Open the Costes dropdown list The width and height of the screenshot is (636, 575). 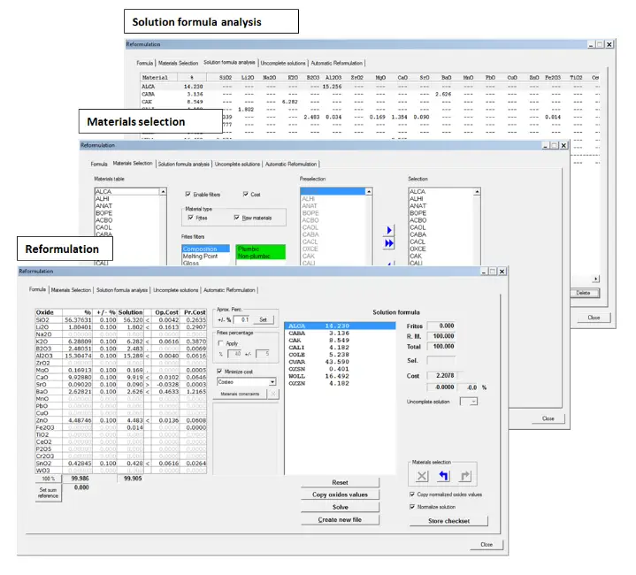pos(272,381)
